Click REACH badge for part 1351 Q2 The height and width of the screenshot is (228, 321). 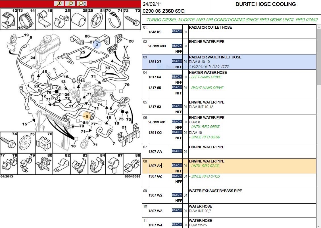click(177, 132)
